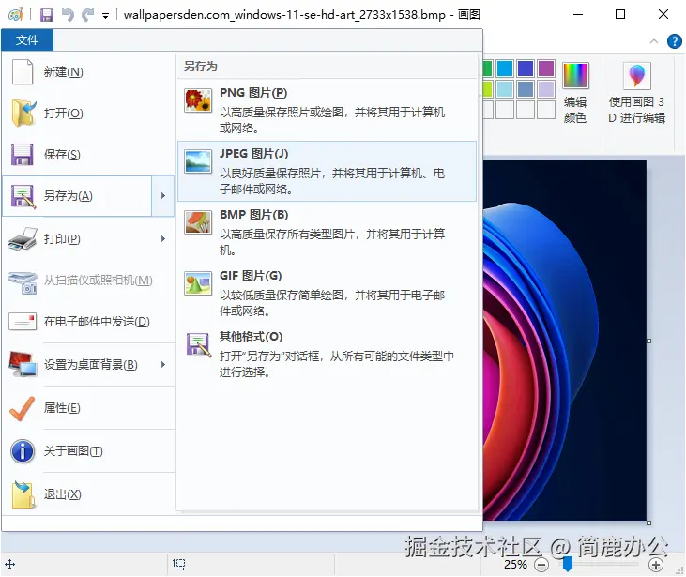Click the shapes thumbnail icon for GIF

point(198,283)
